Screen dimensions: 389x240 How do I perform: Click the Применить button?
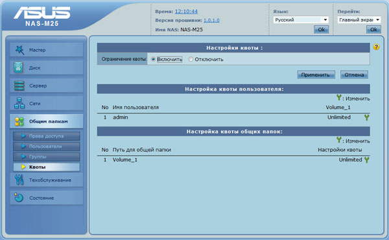(x=316, y=75)
